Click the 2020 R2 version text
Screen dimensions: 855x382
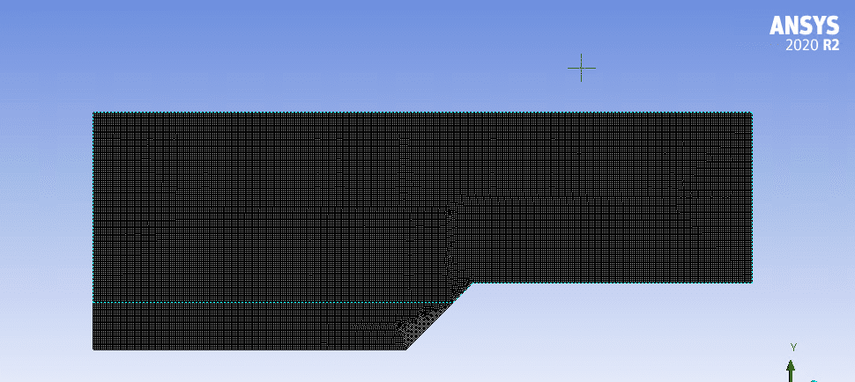point(812,46)
